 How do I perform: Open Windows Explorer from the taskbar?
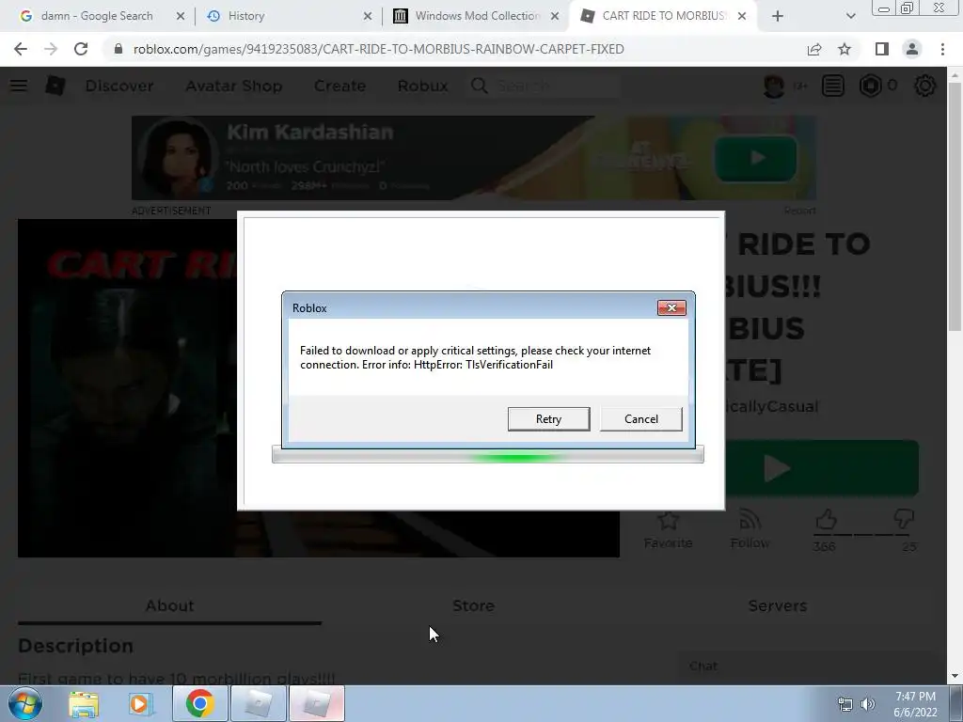pos(84,703)
